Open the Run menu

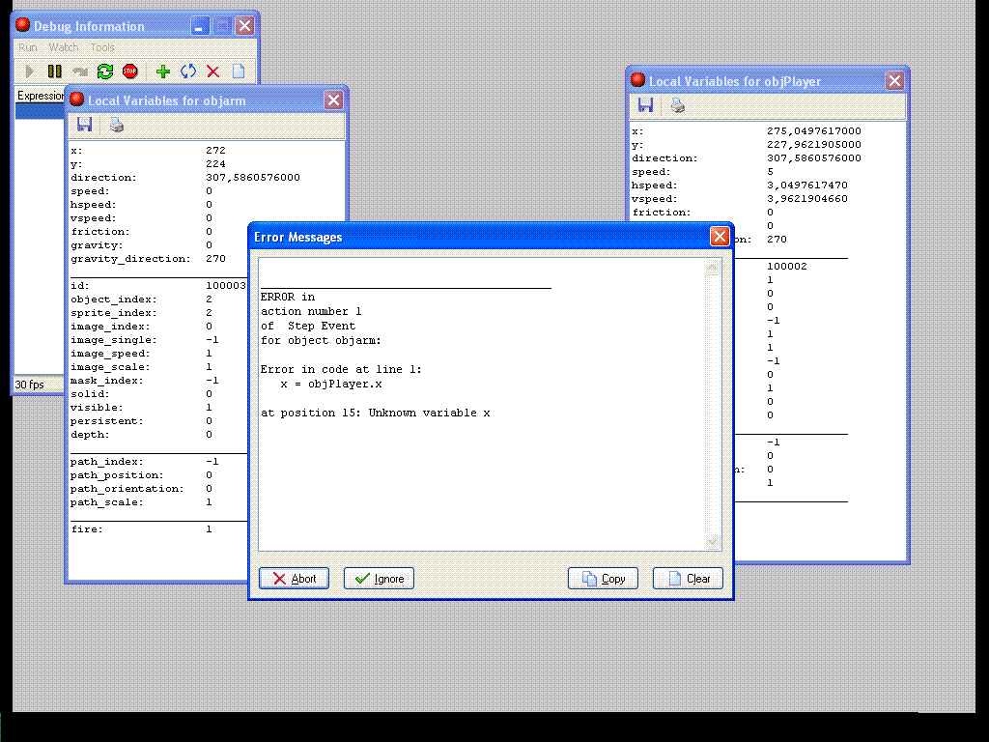[x=28, y=47]
